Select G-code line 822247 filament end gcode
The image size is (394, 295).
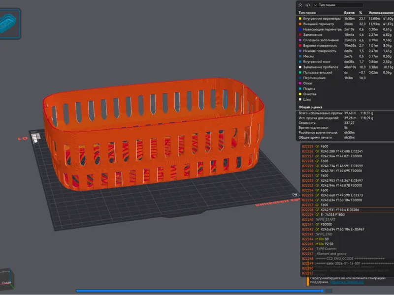coord(348,254)
